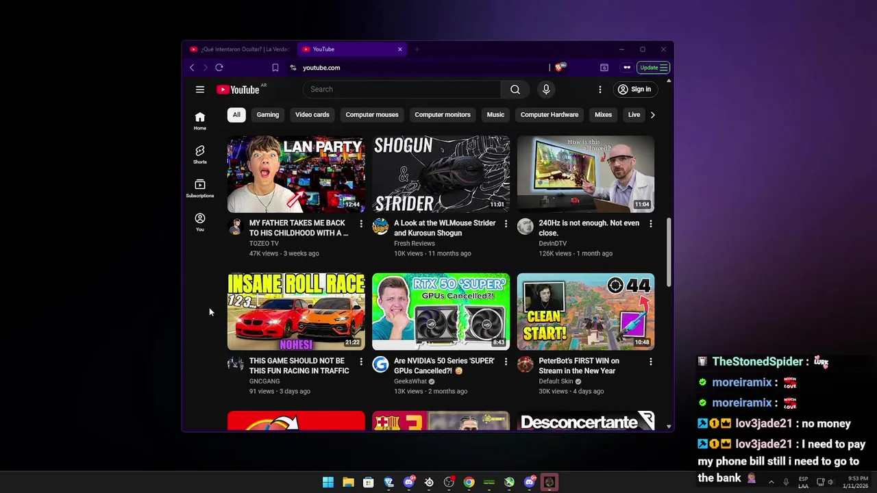Open TOZEO TV channel avatar
The image size is (877, 493).
236,227
